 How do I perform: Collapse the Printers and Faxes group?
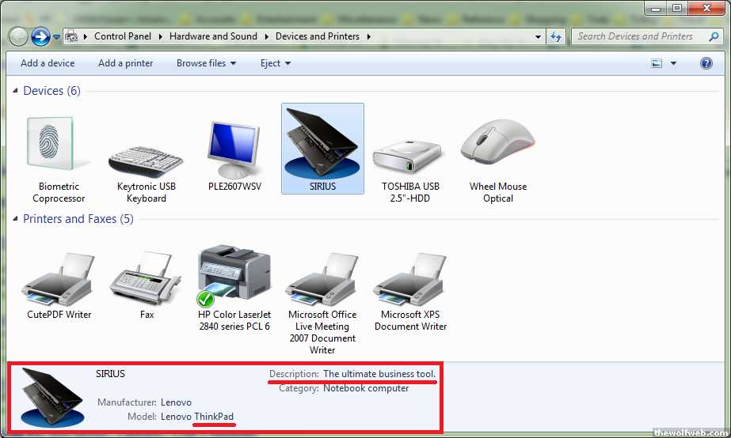(x=16, y=219)
